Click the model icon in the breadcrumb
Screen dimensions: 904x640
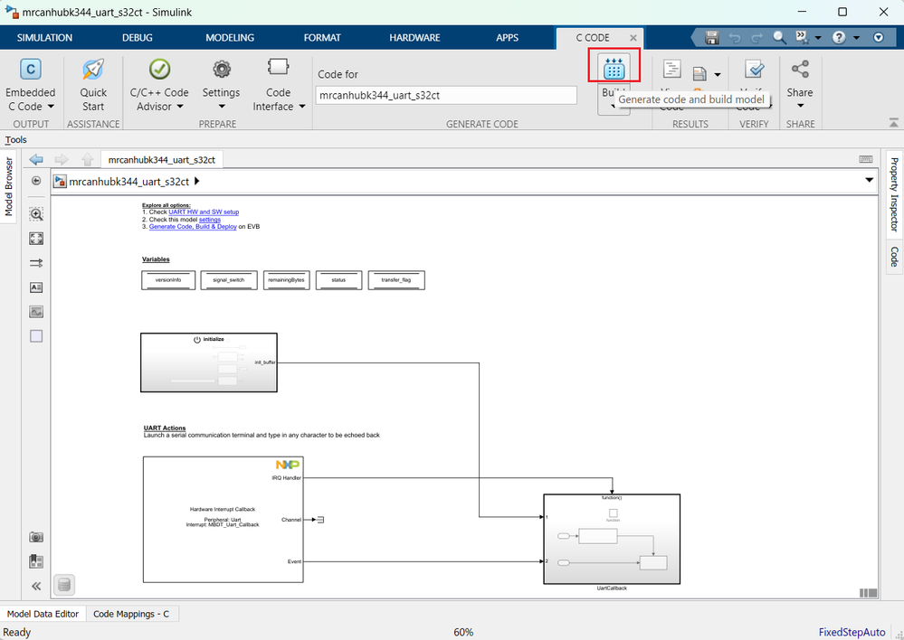point(60,182)
